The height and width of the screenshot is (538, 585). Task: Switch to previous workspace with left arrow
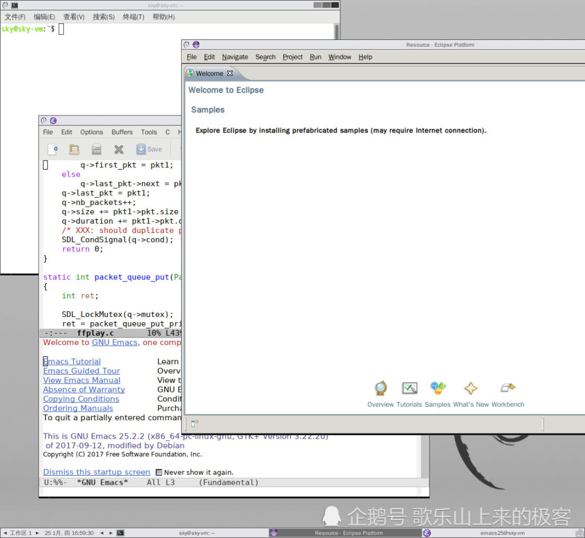pyautogui.click(x=5, y=533)
